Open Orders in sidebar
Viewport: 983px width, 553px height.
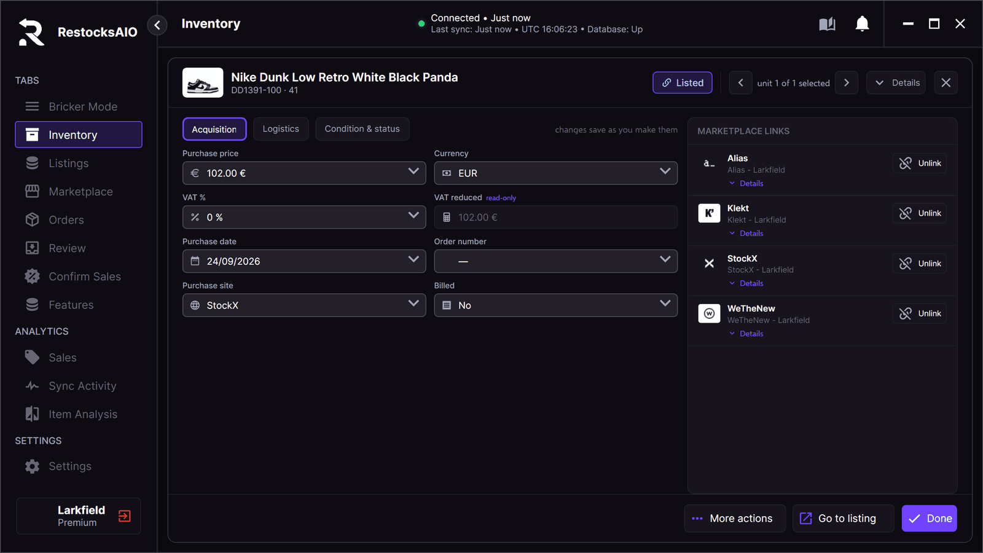[79, 220]
